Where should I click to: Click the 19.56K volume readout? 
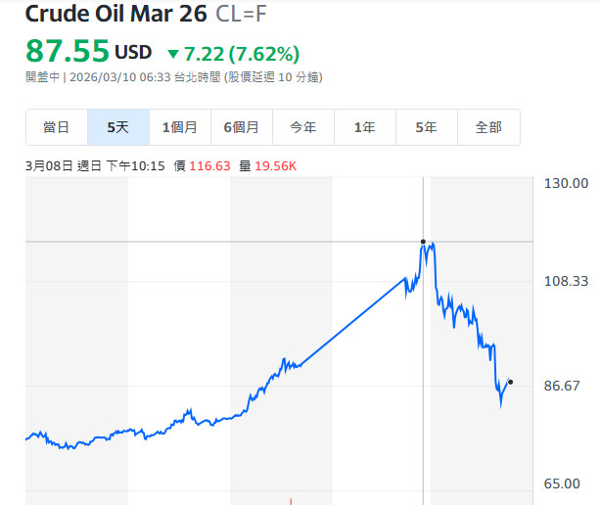point(275,166)
